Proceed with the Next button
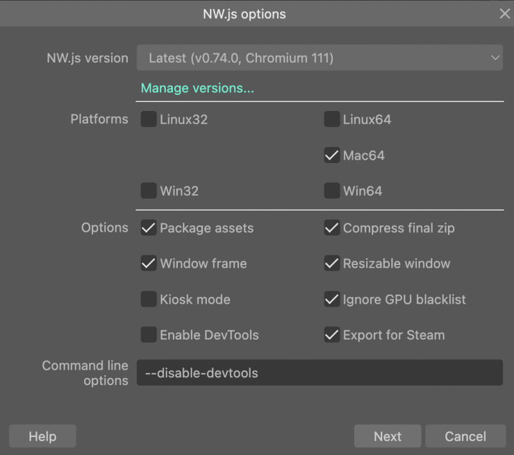The height and width of the screenshot is (455, 514). click(x=387, y=436)
